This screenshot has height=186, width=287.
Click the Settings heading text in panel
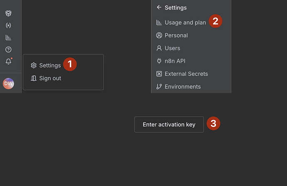[176, 7]
